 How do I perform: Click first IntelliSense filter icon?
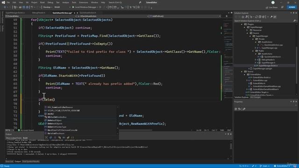pyautogui.click(x=46, y=137)
